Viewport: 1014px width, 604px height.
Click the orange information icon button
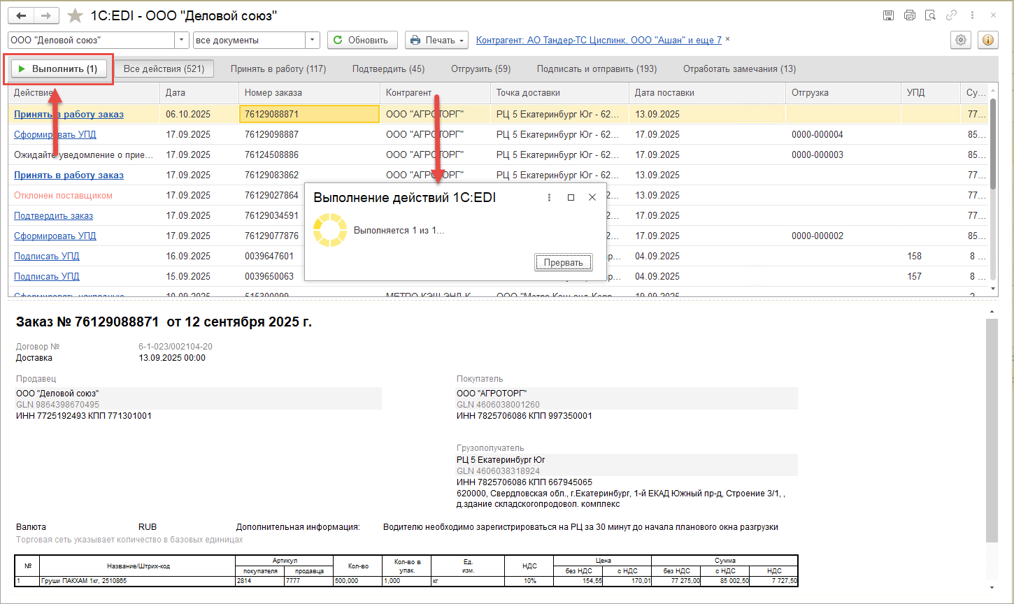pyautogui.click(x=988, y=40)
